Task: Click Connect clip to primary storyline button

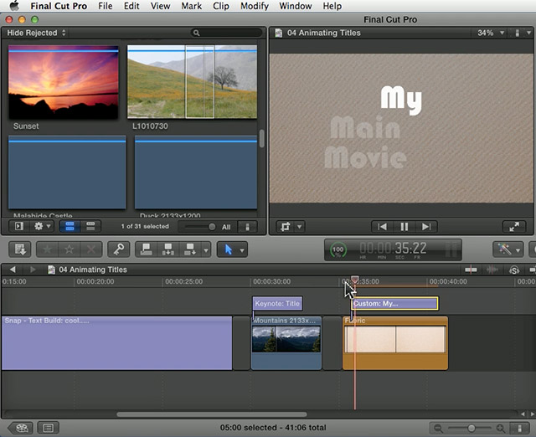Action: (x=147, y=249)
